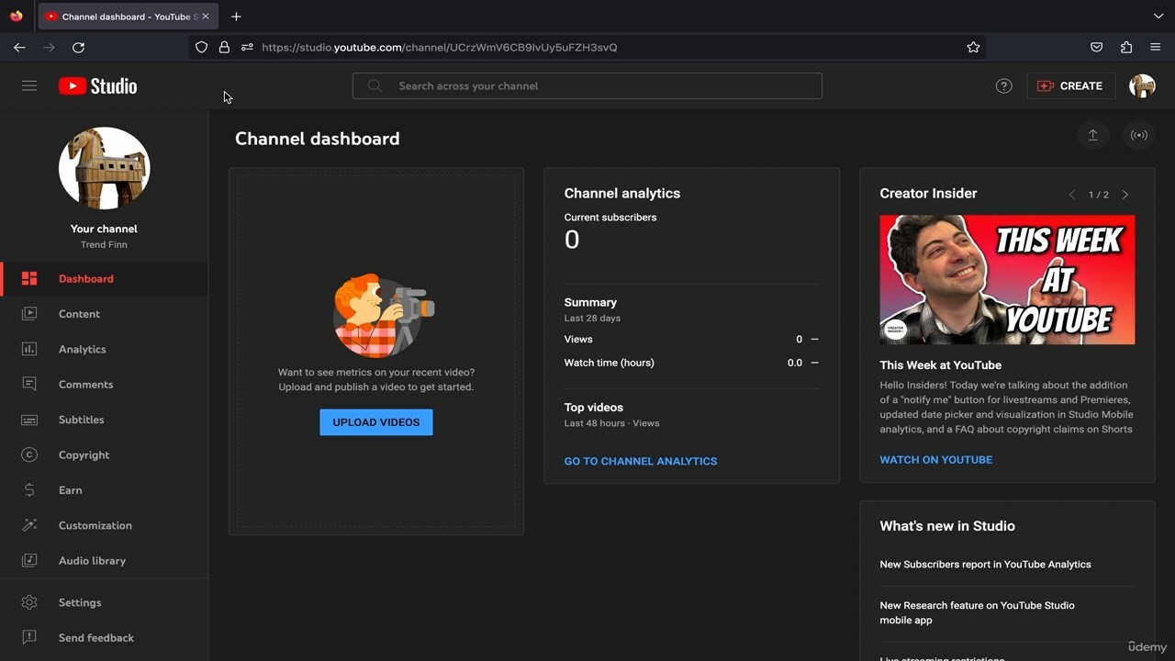Click the This Week at YouTube title
The image size is (1175, 661).
click(x=940, y=364)
